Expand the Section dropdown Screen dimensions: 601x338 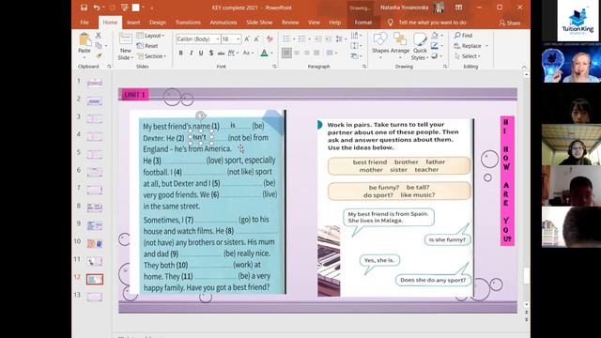[151, 56]
